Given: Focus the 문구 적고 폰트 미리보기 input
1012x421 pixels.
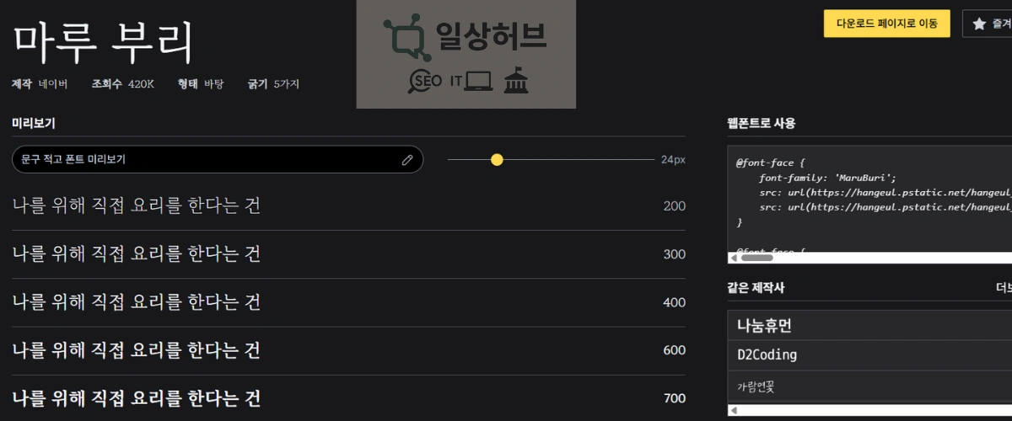Looking at the screenshot, I should [202, 159].
